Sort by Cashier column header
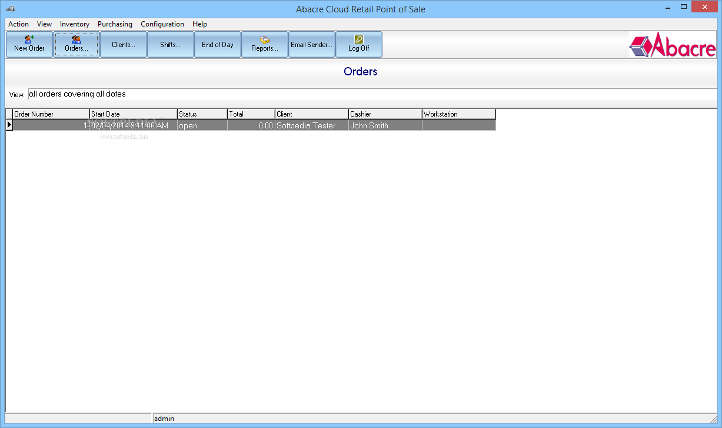 385,114
